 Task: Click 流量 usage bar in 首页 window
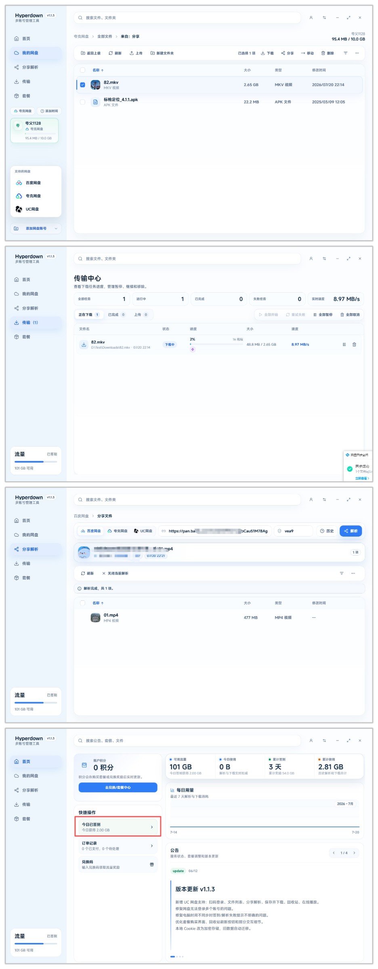(36, 944)
